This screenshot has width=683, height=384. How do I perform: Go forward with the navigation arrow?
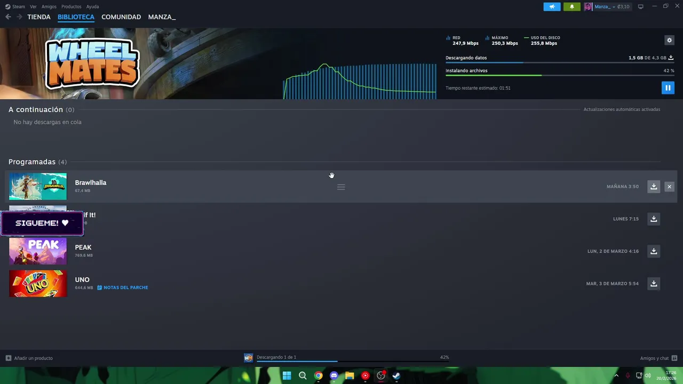pyautogui.click(x=19, y=17)
